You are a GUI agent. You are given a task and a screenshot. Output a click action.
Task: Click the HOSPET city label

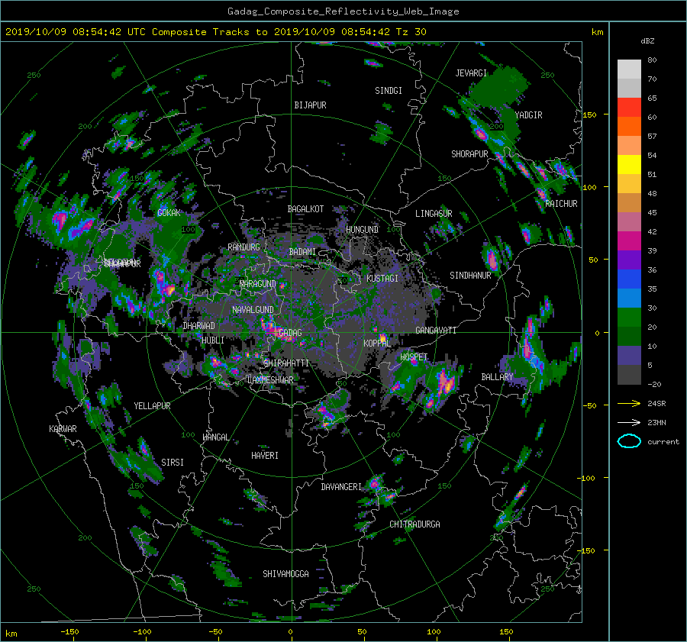[x=414, y=357]
